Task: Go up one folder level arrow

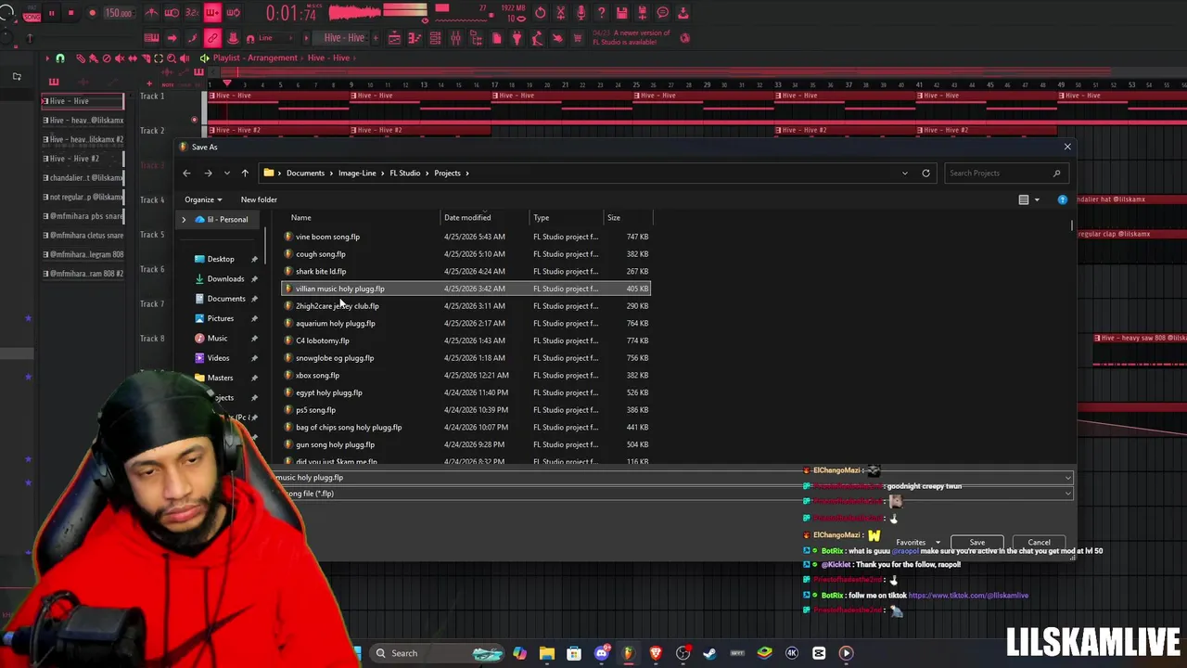Action: point(245,173)
